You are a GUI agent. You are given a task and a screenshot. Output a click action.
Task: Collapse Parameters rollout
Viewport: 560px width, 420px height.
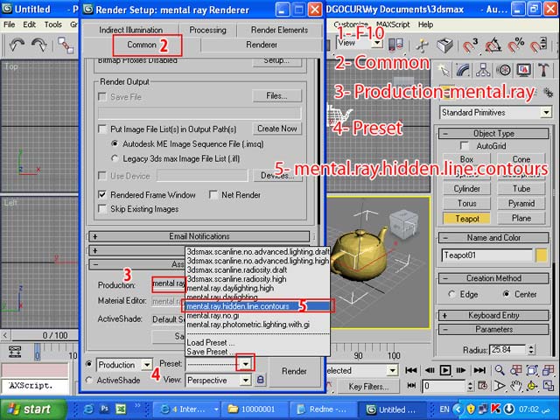pos(493,329)
